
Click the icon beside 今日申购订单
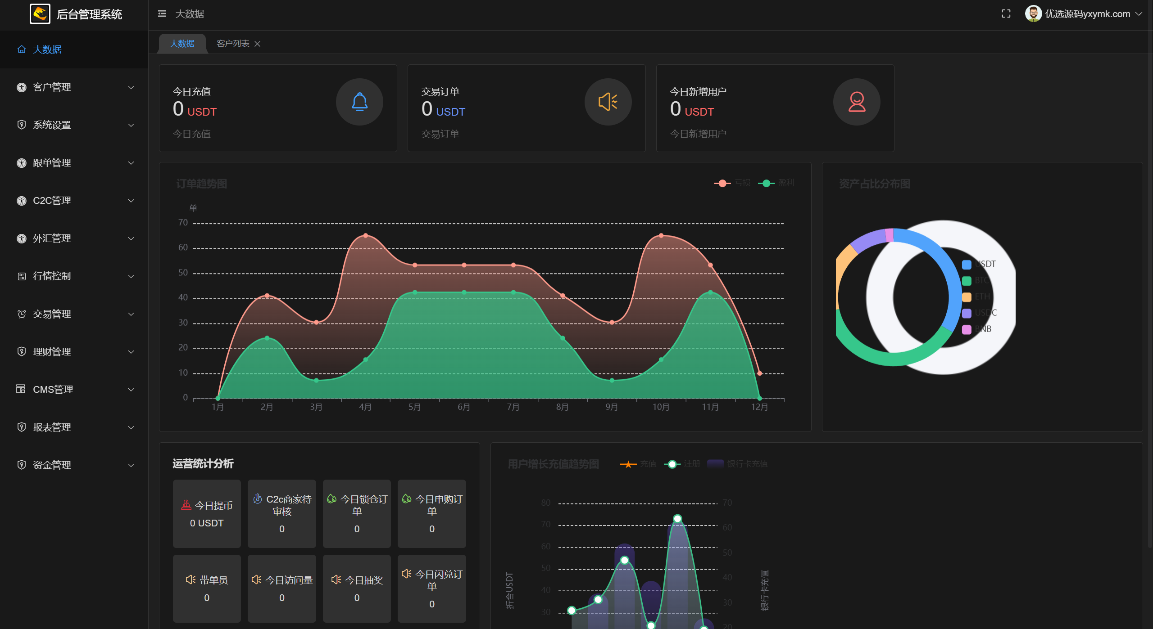(x=407, y=499)
